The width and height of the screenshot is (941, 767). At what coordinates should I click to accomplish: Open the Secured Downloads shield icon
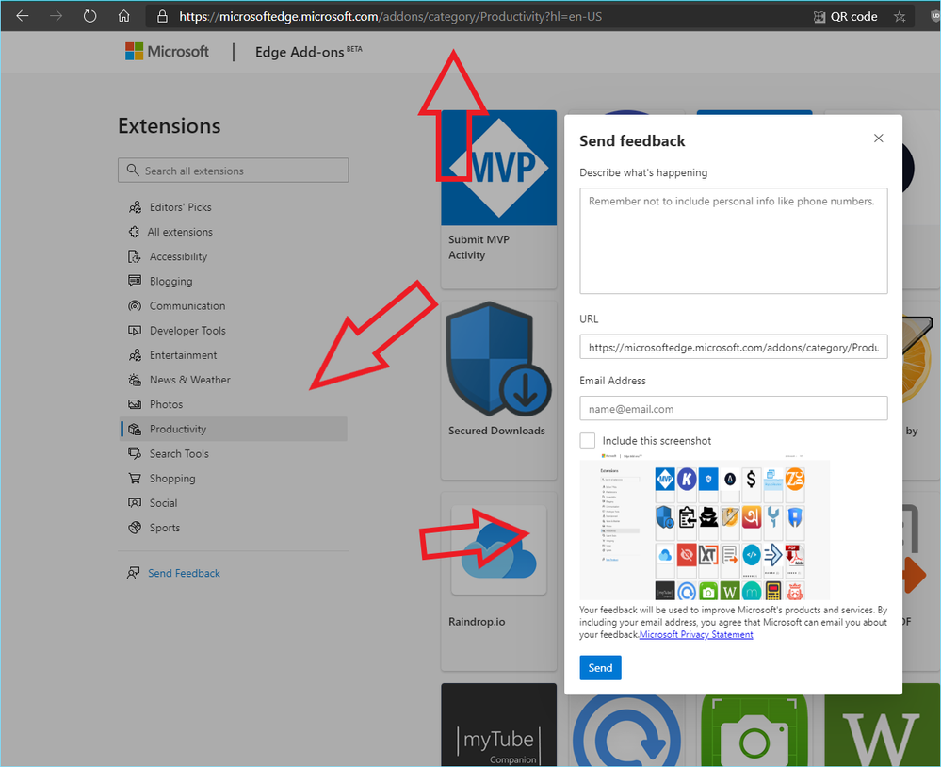point(498,360)
